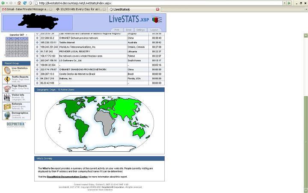This screenshot has height=193, width=308.
Task: Click the IP address 198.243.251.243
Action: [x=49, y=47]
